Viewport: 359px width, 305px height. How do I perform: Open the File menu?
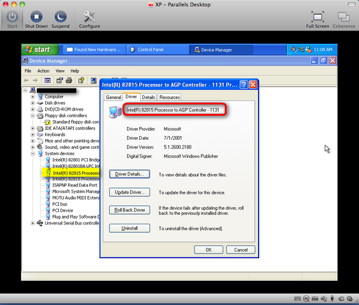click(x=28, y=71)
